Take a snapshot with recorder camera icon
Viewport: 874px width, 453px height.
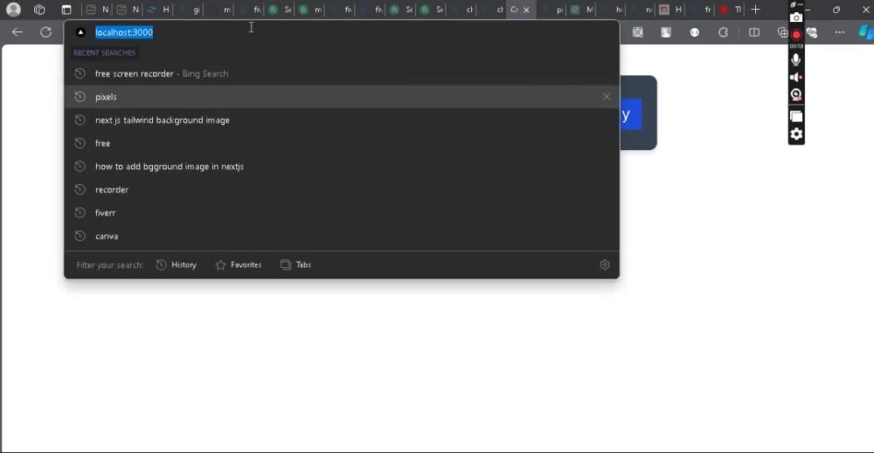(796, 17)
